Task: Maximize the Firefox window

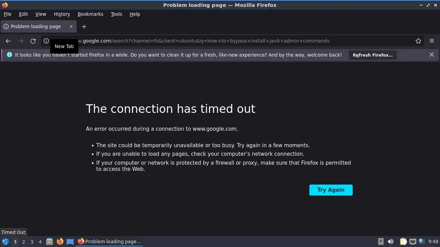Action: [x=428, y=5]
